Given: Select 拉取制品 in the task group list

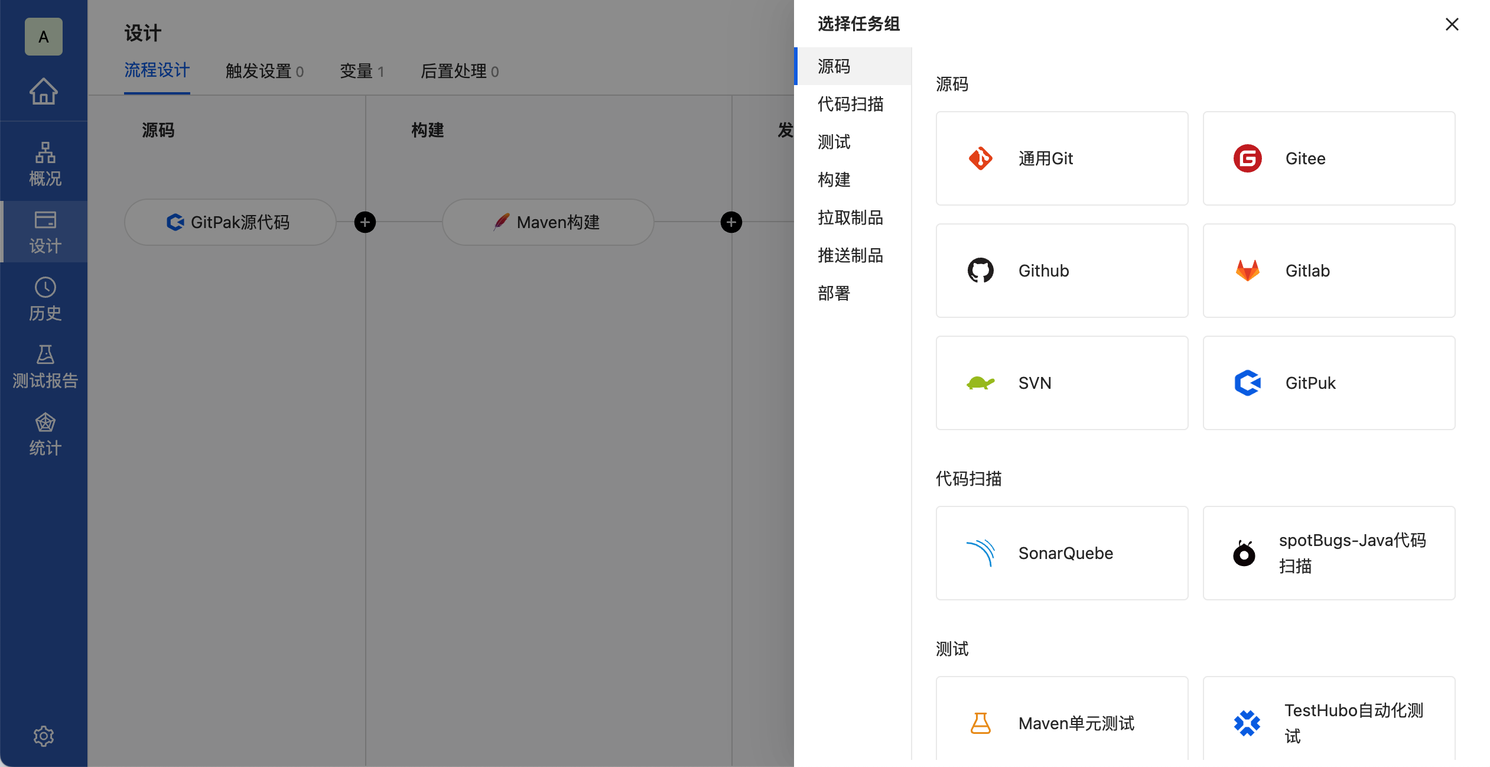Looking at the screenshot, I should 853,217.
